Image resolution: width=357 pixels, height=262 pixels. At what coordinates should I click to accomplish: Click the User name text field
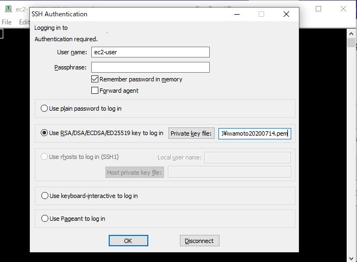click(150, 52)
